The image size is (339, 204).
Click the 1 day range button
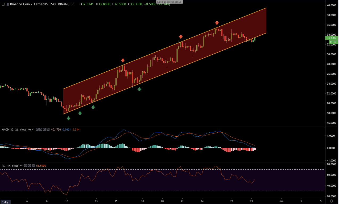[6, 201]
